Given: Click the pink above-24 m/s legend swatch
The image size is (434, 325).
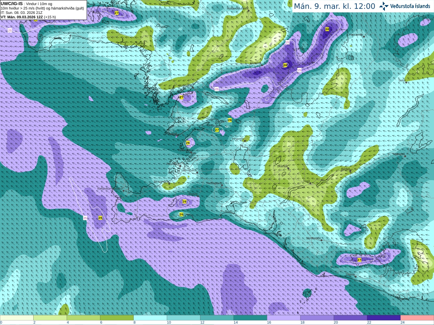Looking at the screenshot, I should point(417,318).
